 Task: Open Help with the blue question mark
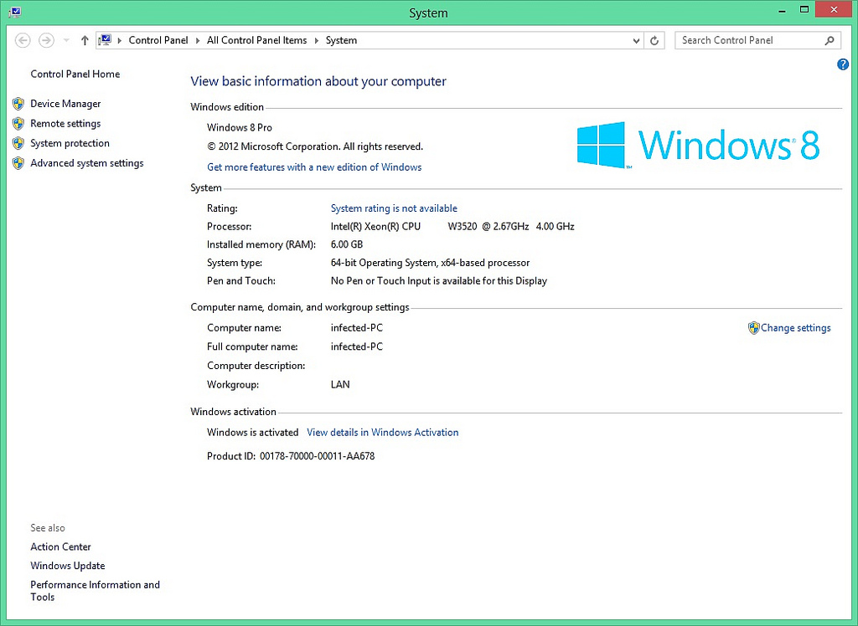[x=843, y=64]
